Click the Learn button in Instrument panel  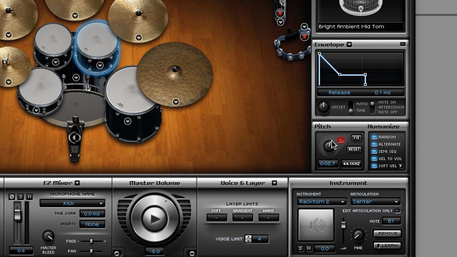tap(386, 245)
